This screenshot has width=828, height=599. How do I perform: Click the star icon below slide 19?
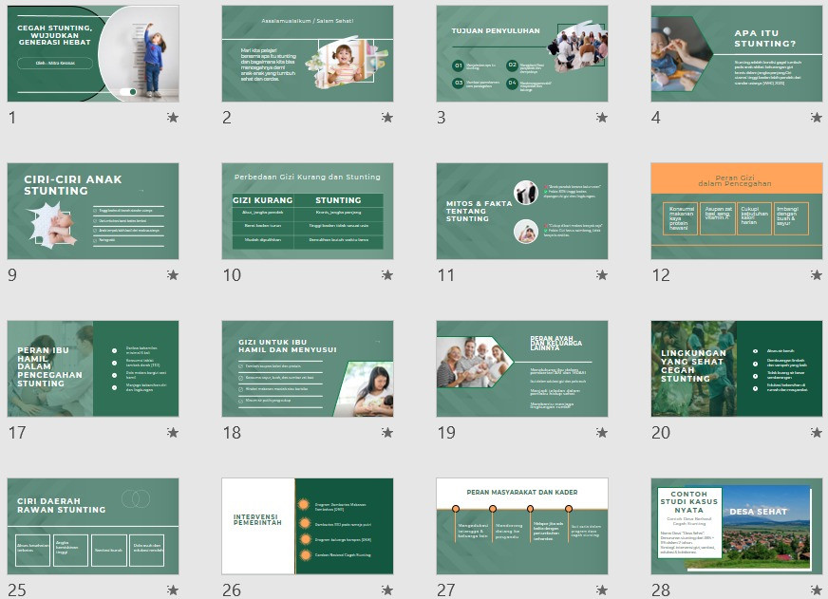[x=602, y=433]
